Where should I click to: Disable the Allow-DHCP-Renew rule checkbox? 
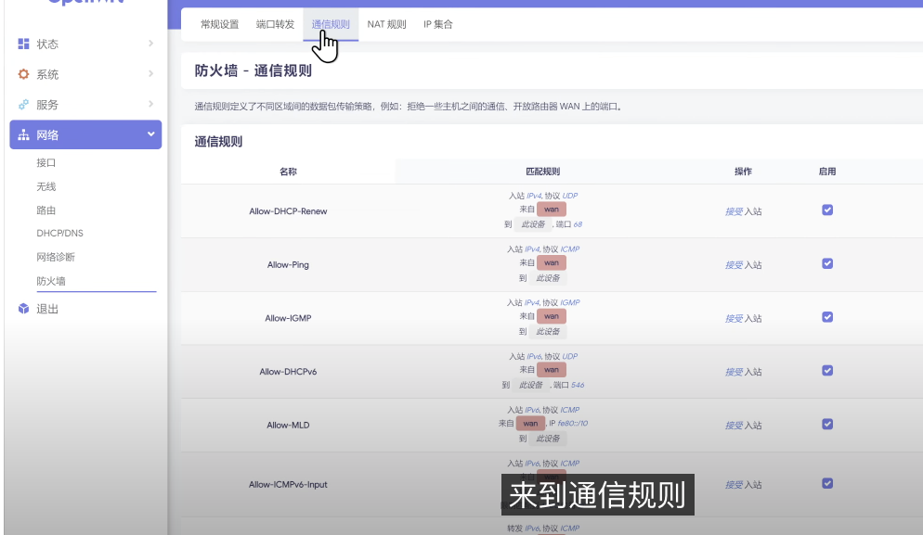[827, 210]
